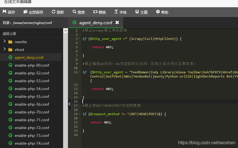The height and width of the screenshot is (148, 238).
Task: Open enable-php-53.conf file
Action: (x=32, y=81)
